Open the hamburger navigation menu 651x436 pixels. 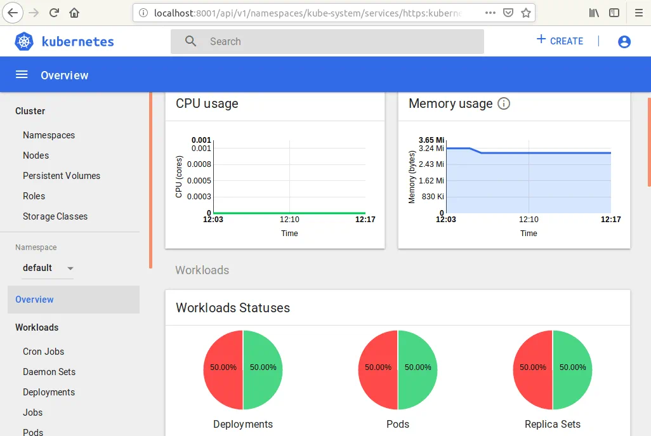pyautogui.click(x=22, y=75)
